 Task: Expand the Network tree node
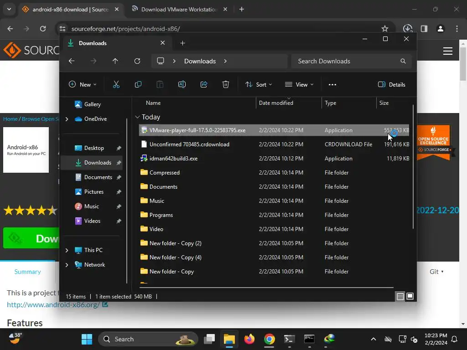[x=67, y=265]
